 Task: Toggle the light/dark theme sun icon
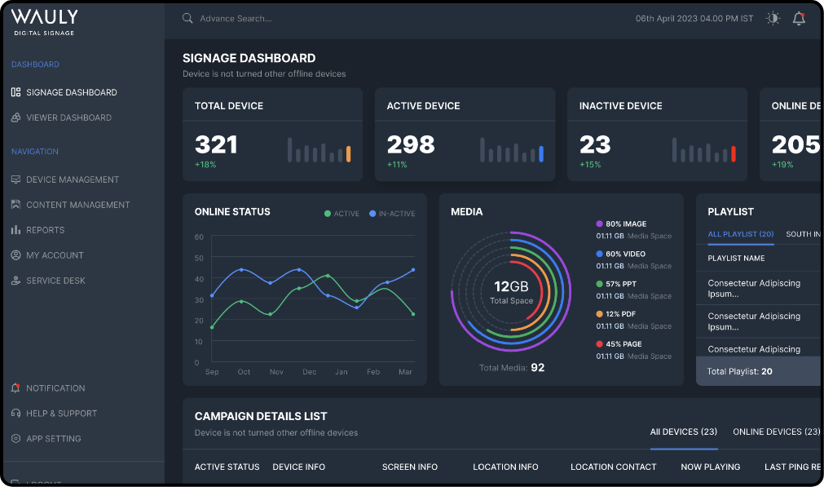(x=773, y=19)
